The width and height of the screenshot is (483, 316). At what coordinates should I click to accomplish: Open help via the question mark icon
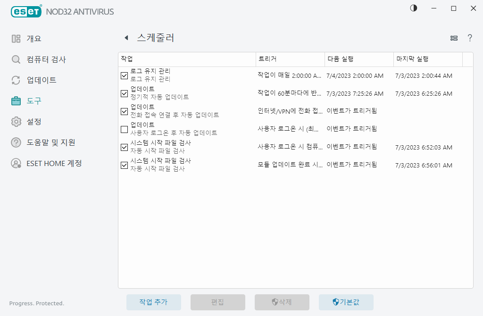pyautogui.click(x=470, y=38)
